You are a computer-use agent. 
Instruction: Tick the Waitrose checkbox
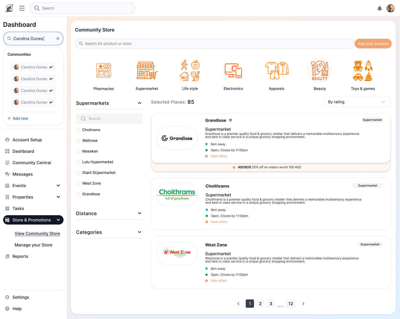click(78, 141)
